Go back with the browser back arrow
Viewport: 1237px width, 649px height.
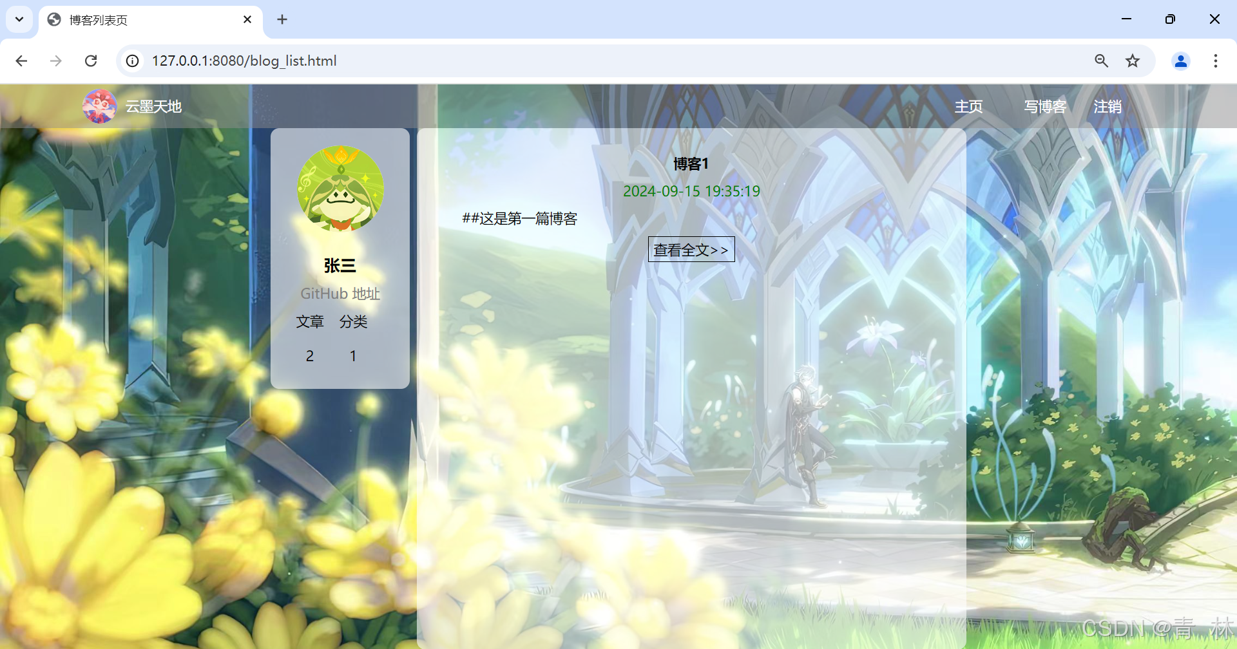click(21, 61)
